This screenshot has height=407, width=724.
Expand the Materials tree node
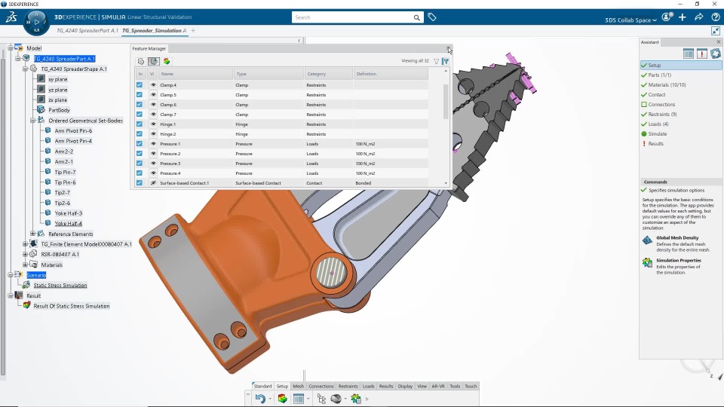[26, 265]
